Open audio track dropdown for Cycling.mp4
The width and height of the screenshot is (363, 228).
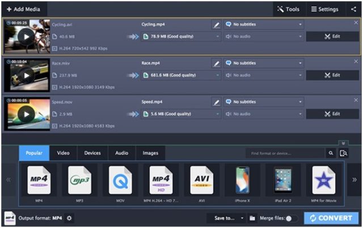click(264, 37)
